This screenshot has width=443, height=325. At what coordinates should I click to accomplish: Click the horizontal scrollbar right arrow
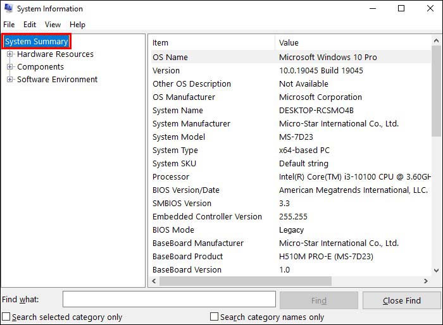427,281
